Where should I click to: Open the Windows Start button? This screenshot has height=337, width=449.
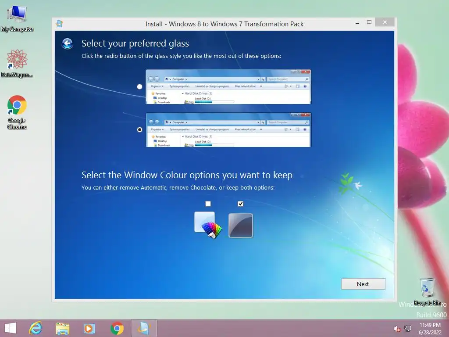tap(11, 328)
